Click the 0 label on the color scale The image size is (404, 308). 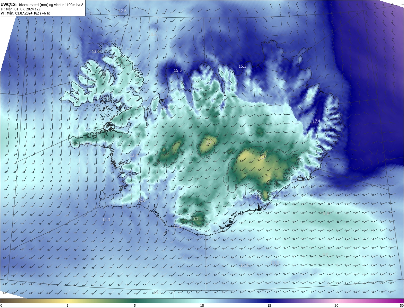[x=1, y=305]
